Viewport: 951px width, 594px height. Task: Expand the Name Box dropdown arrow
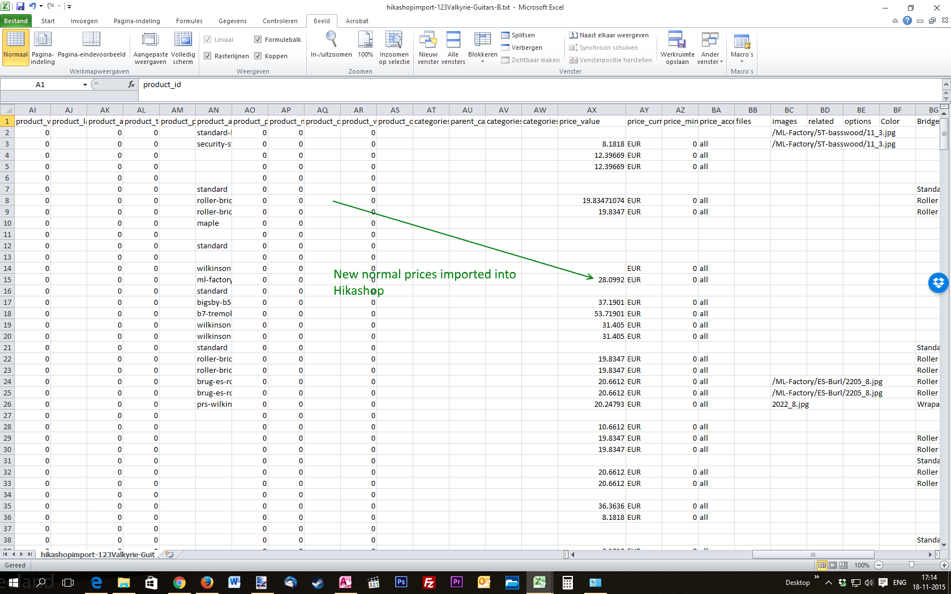tap(85, 85)
